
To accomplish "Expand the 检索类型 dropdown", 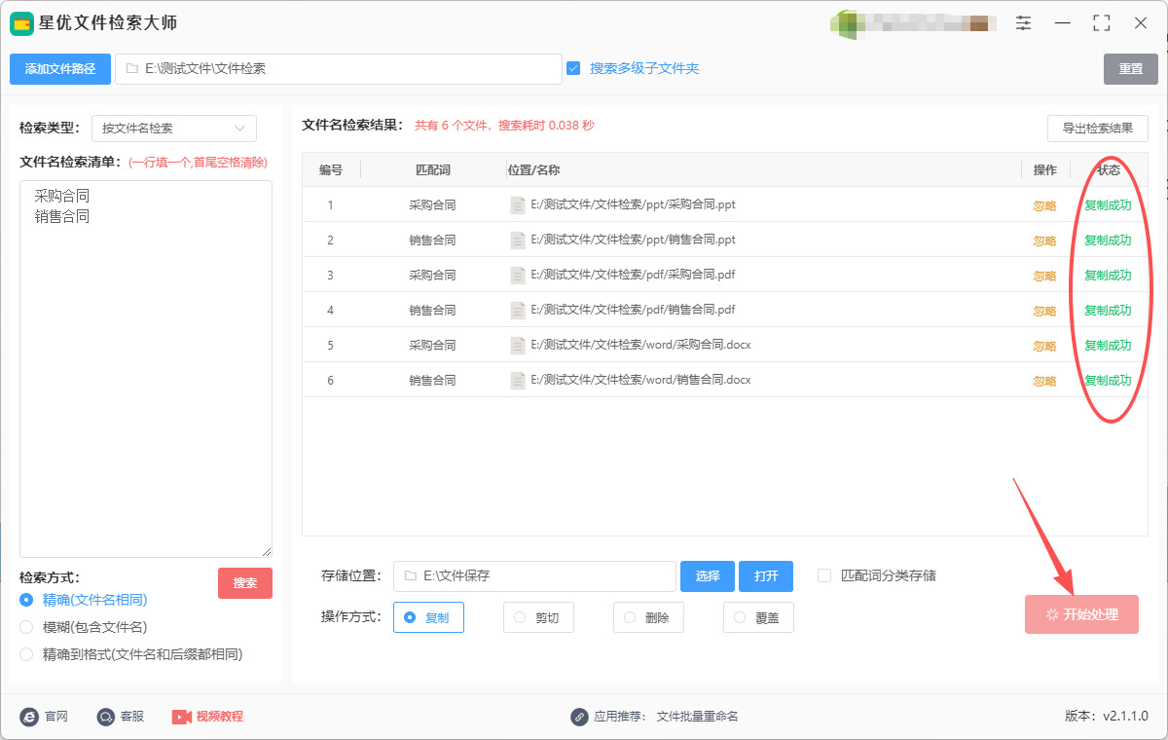I will click(x=173, y=129).
